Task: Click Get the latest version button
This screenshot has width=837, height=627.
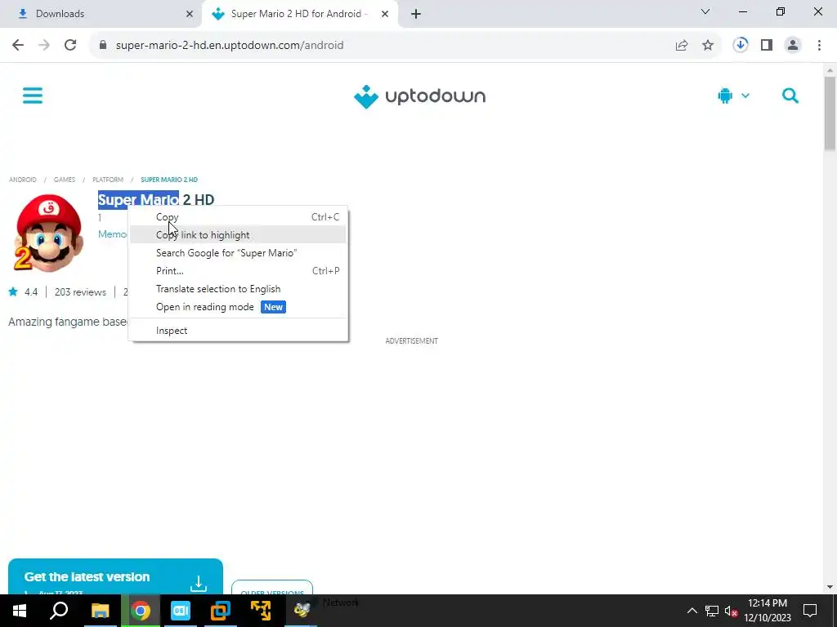Action: 115,577
